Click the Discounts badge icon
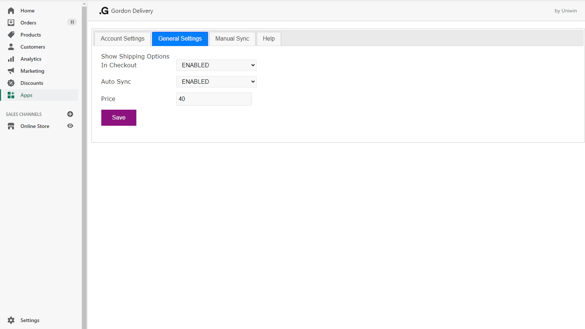 tap(11, 83)
